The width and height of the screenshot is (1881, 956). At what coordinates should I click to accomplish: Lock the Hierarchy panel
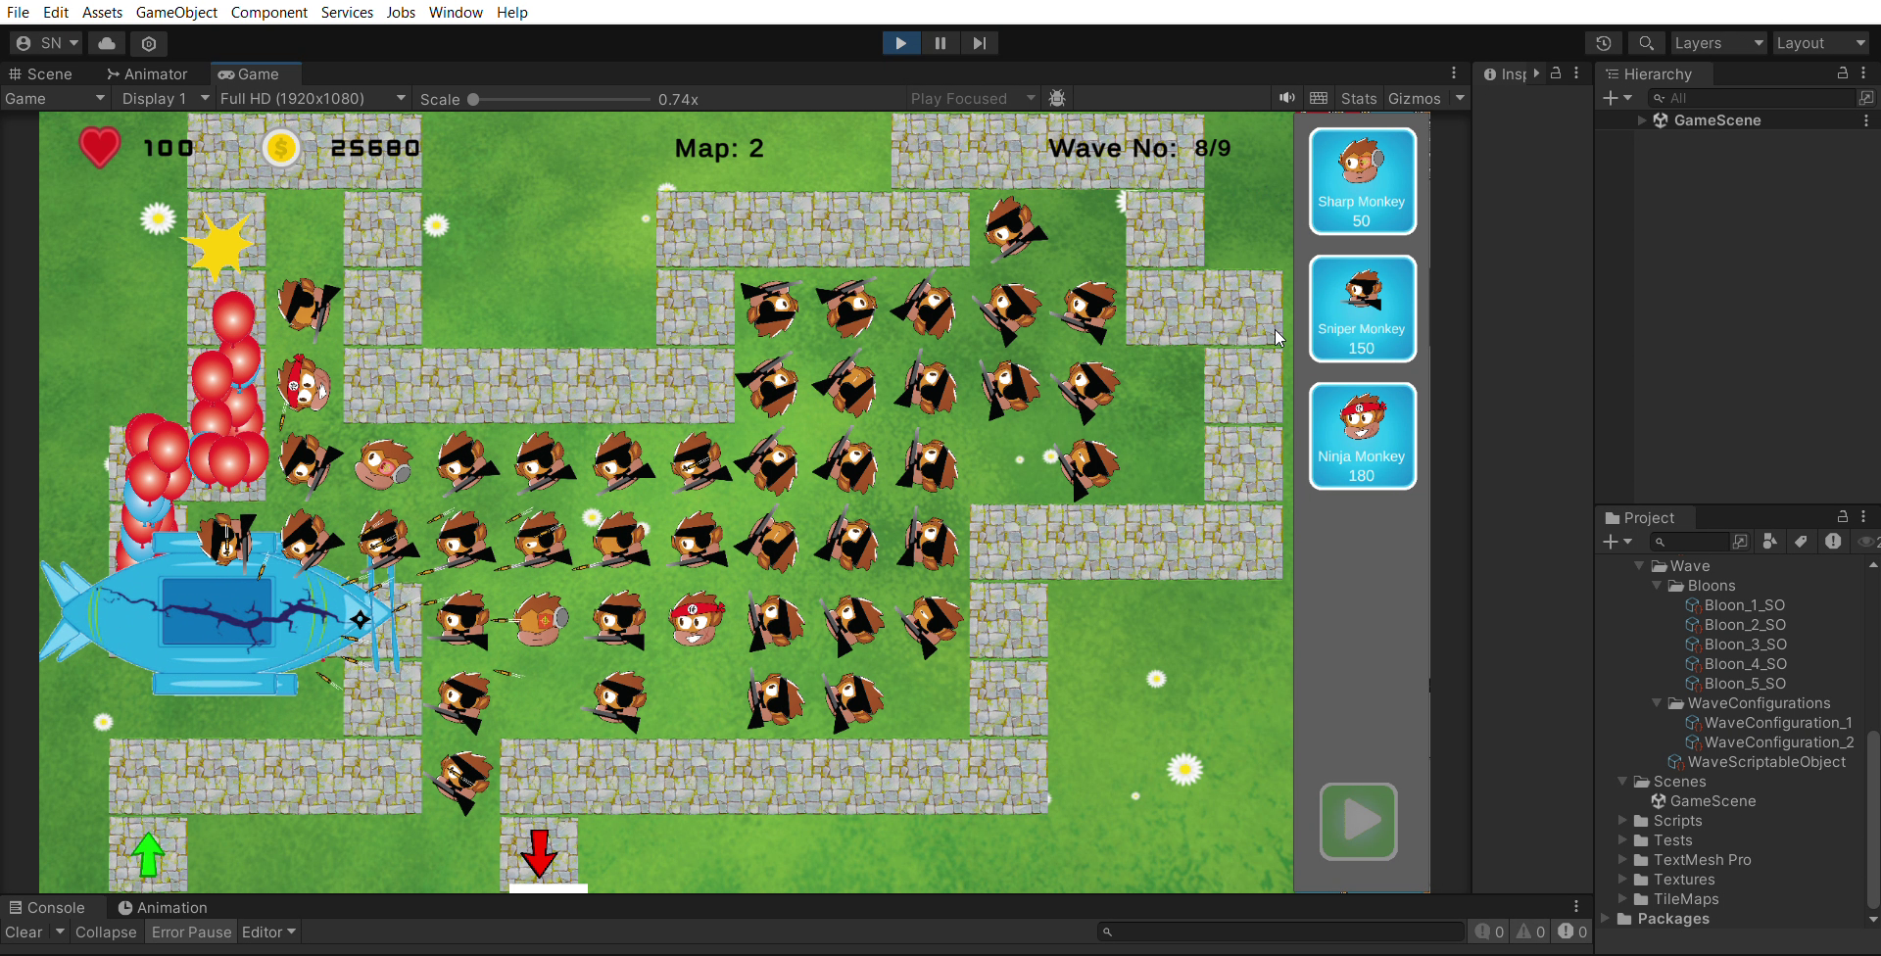coord(1842,73)
